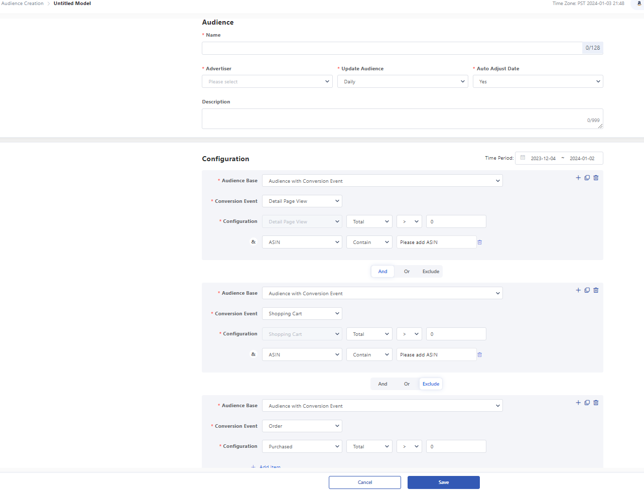Delete the first Audience Base block

click(596, 177)
